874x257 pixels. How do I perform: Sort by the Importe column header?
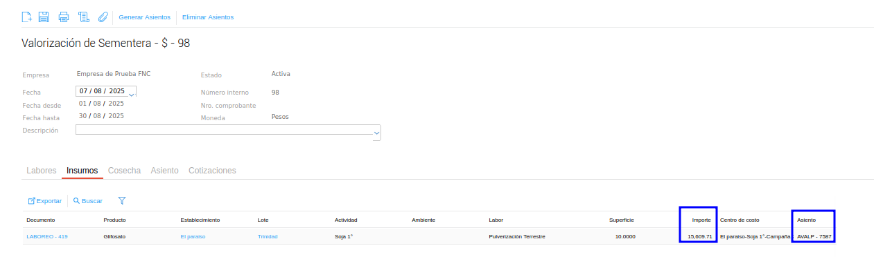pyautogui.click(x=701, y=220)
